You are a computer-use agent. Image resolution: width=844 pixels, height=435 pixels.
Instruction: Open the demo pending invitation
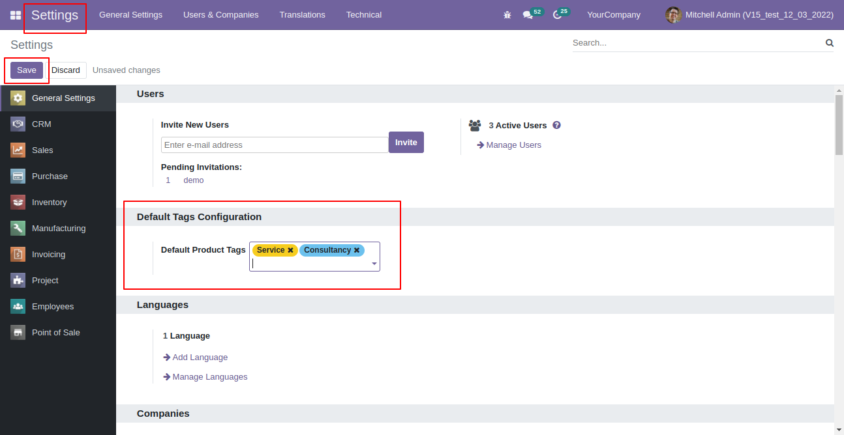(194, 180)
